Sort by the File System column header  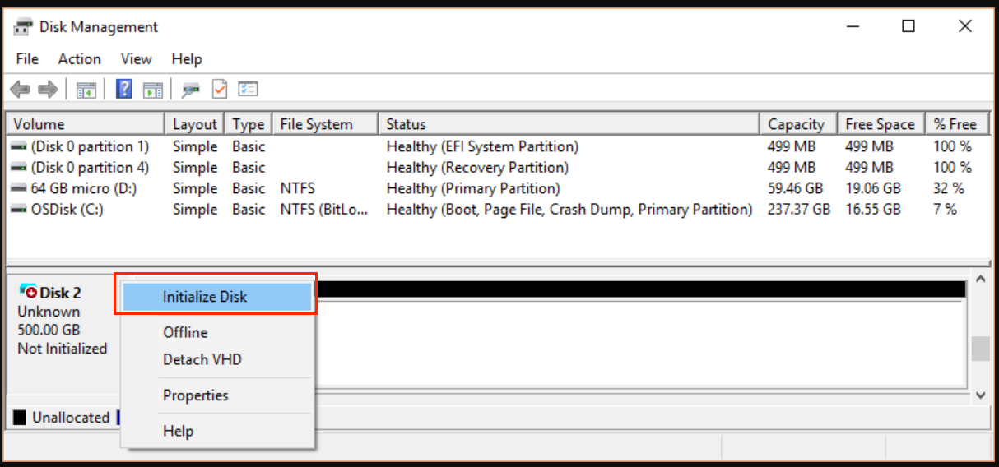325,124
